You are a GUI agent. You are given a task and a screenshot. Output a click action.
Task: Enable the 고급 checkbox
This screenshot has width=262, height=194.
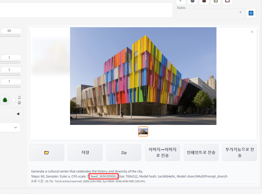point(14,100)
